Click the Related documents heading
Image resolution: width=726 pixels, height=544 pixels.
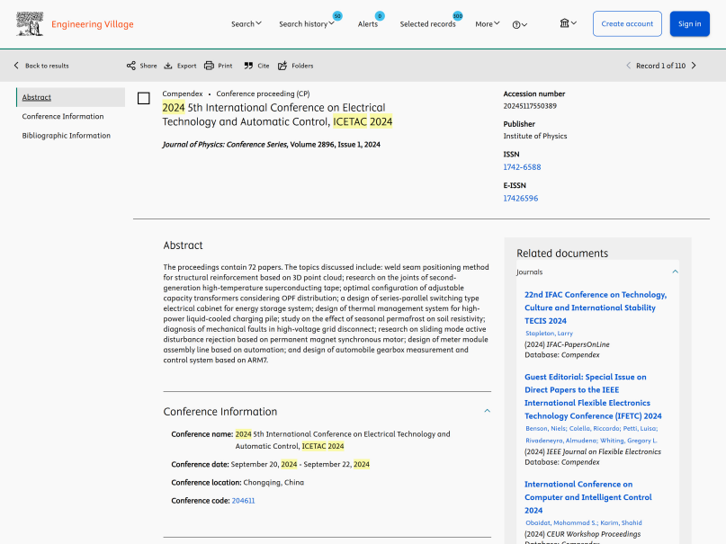562,253
